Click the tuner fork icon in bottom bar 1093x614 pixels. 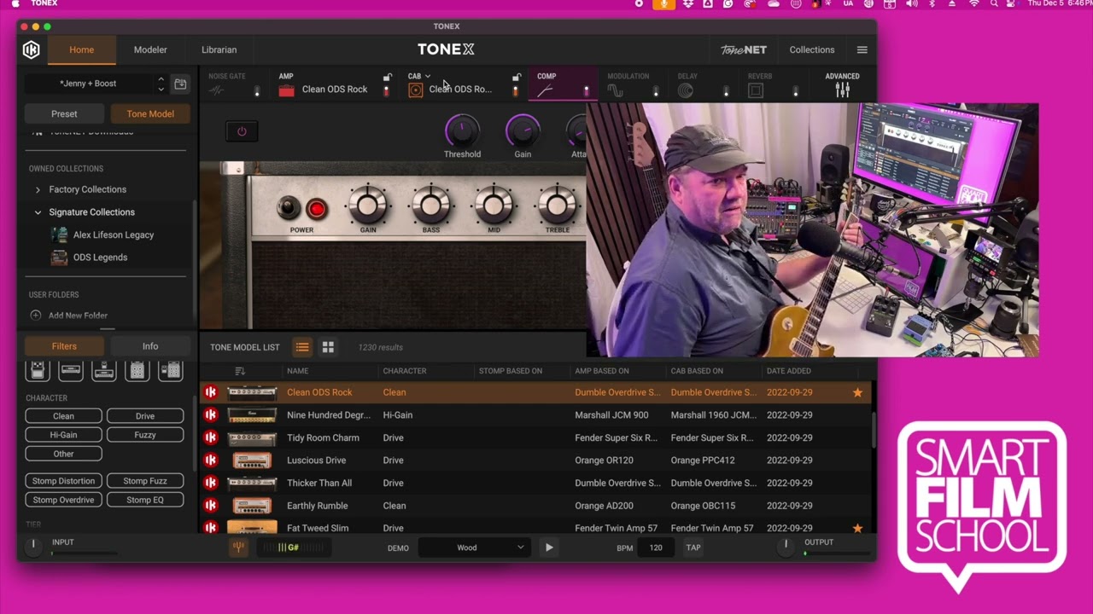pyautogui.click(x=239, y=547)
